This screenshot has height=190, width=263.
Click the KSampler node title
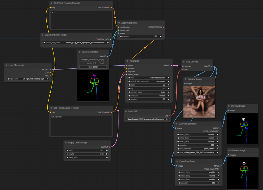coord(134,61)
